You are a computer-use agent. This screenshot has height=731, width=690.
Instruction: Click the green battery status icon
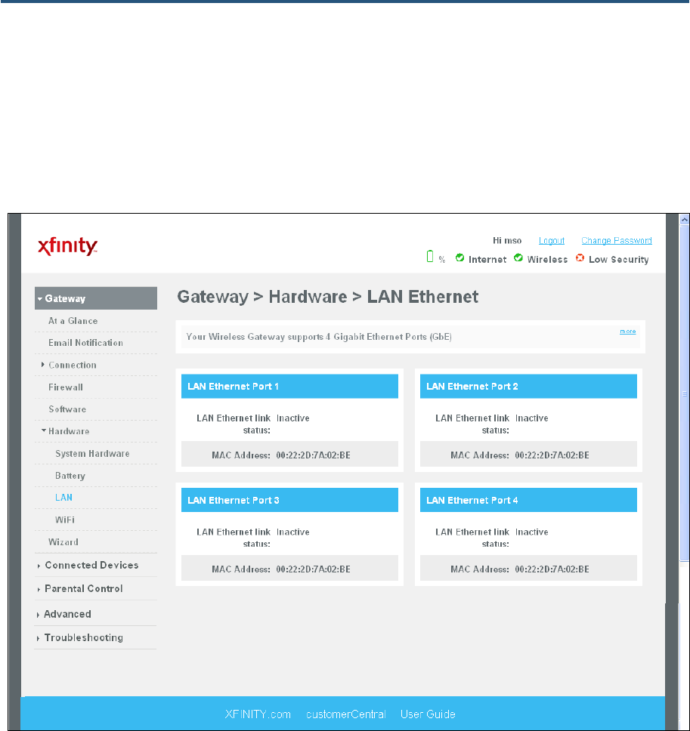pyautogui.click(x=430, y=257)
